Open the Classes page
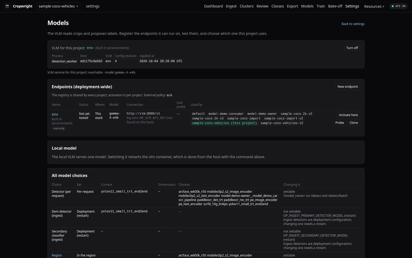 (x=278, y=6)
